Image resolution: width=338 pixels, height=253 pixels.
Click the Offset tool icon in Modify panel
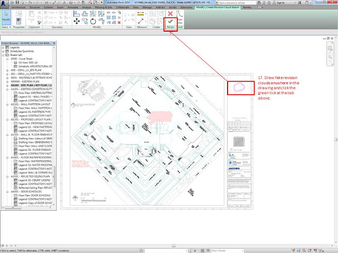[x=84, y=14]
